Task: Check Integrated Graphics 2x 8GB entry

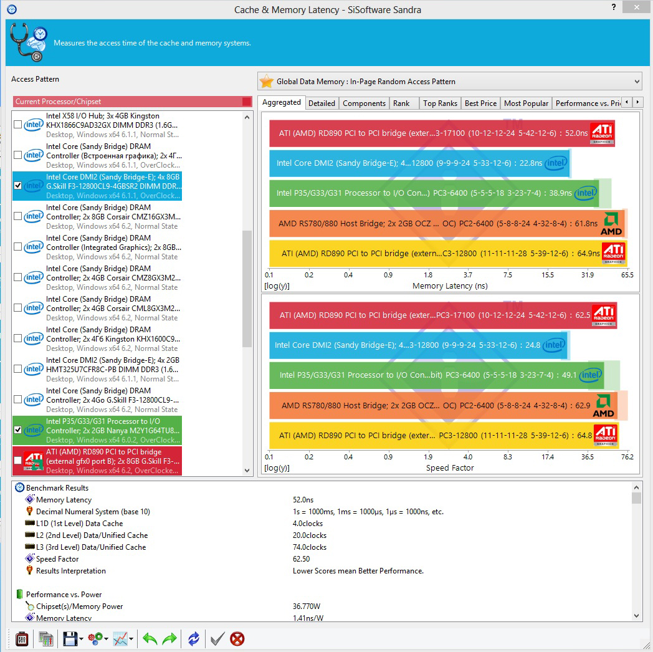Action: 18,247
